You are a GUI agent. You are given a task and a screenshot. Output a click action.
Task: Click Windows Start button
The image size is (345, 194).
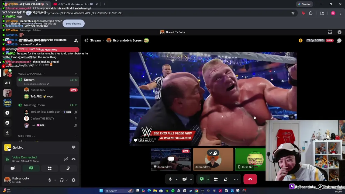tap(101, 191)
